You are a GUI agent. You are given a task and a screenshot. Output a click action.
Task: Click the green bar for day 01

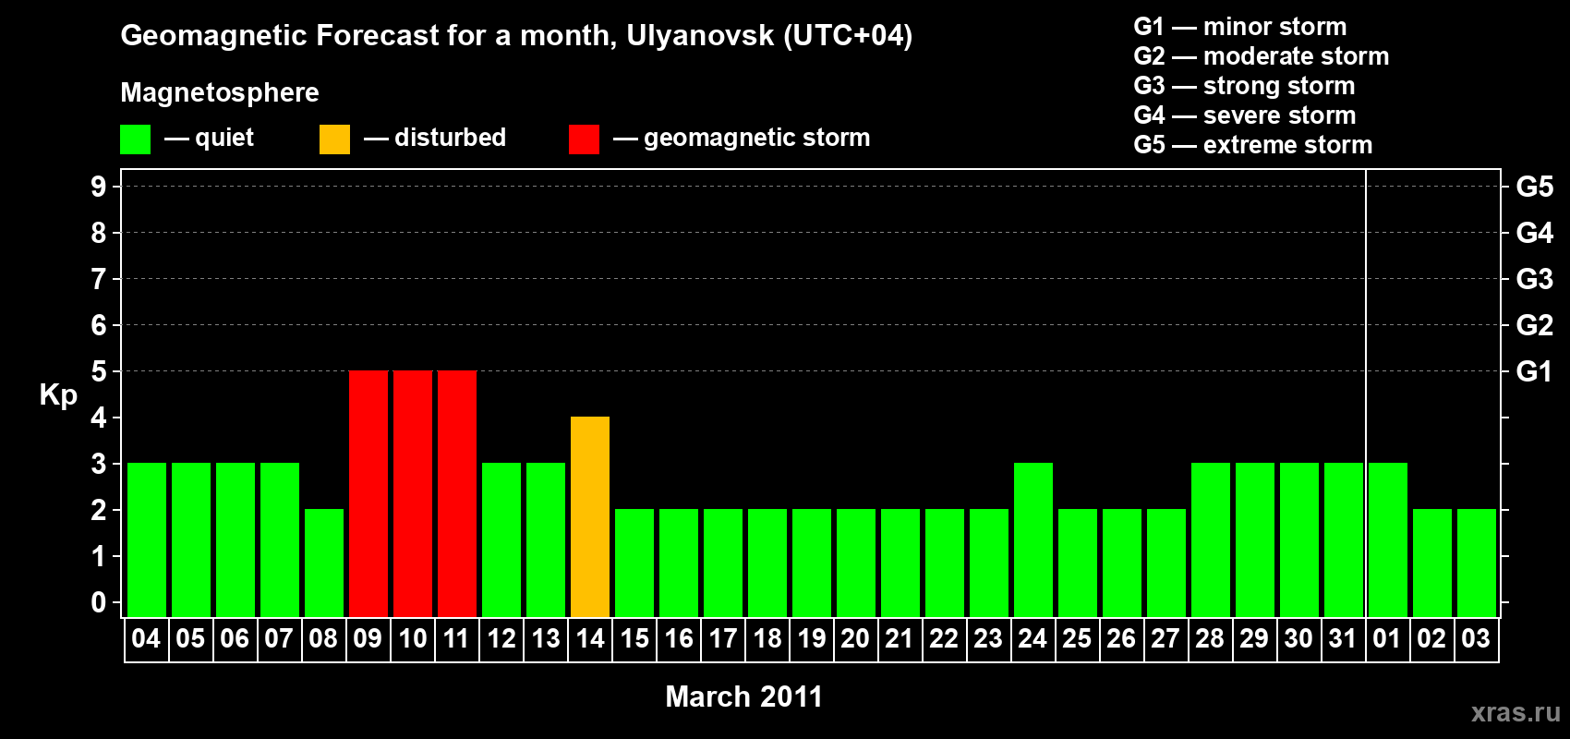pos(1388,539)
